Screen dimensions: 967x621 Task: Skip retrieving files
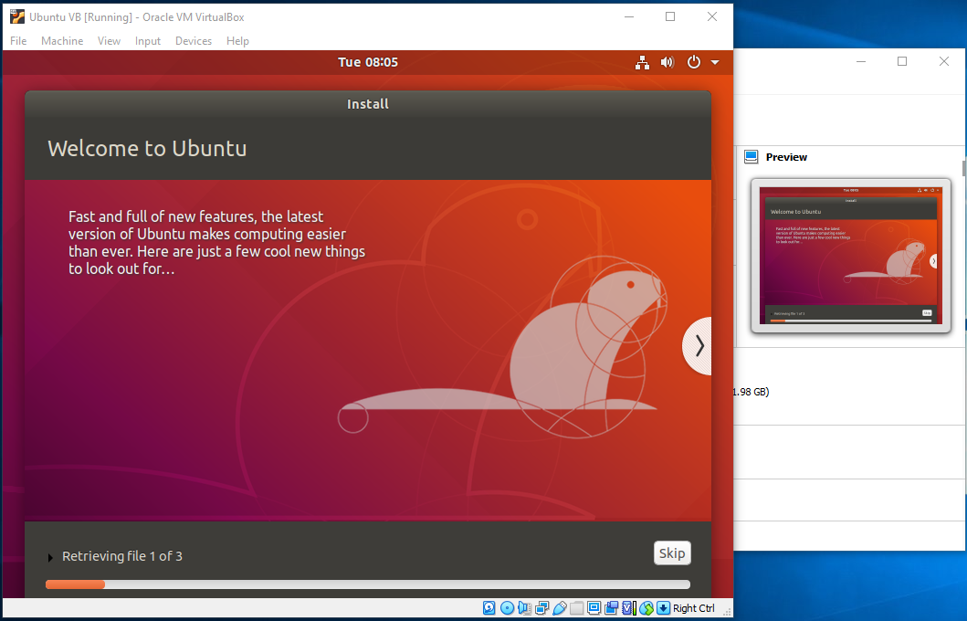(x=672, y=553)
